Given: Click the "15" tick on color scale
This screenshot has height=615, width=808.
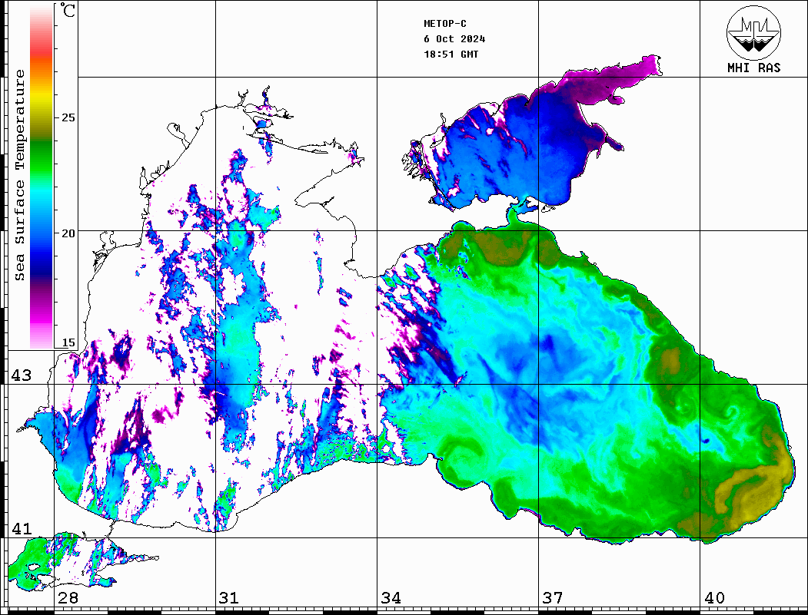Looking at the screenshot, I should click(x=68, y=342).
